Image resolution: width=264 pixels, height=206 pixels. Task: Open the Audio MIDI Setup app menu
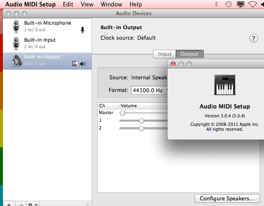30,4
